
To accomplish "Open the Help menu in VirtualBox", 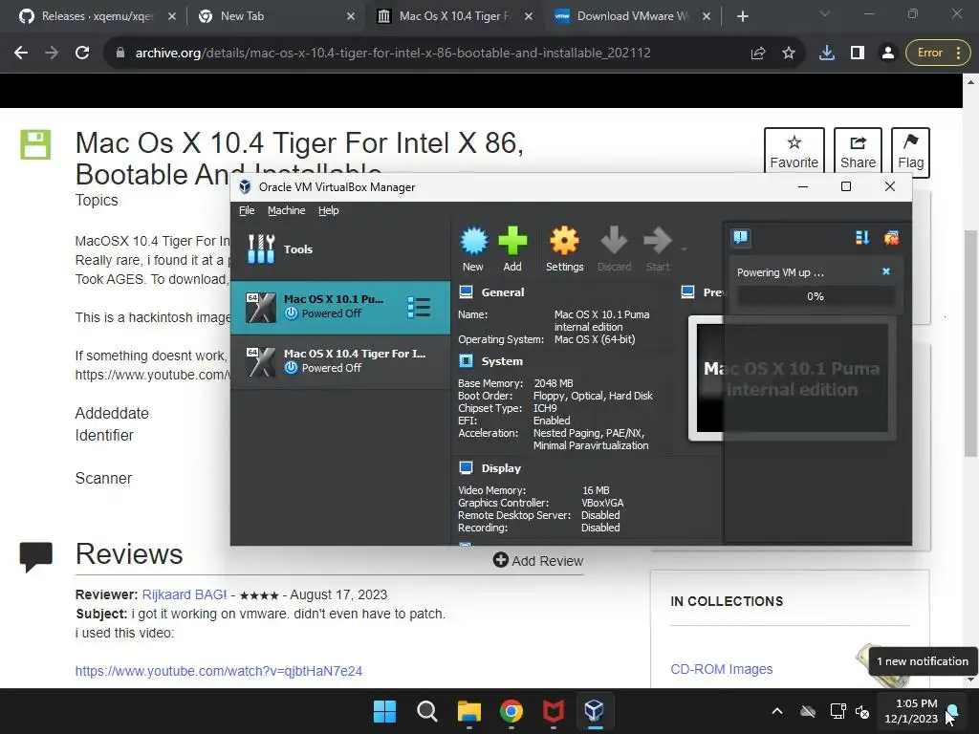I will click(x=329, y=210).
